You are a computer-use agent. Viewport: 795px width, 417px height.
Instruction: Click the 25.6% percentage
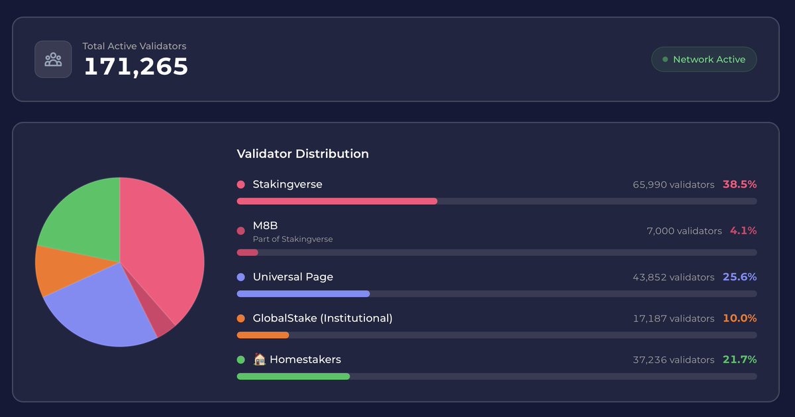pyautogui.click(x=740, y=277)
